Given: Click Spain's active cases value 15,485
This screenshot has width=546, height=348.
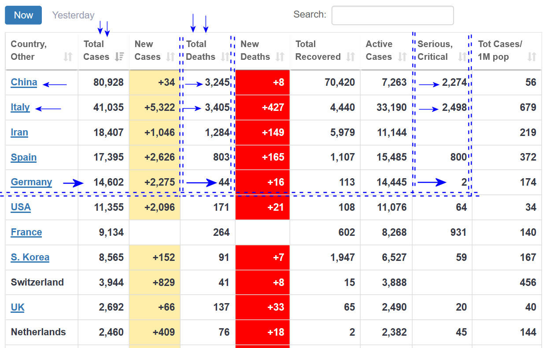Looking at the screenshot, I should (391, 158).
